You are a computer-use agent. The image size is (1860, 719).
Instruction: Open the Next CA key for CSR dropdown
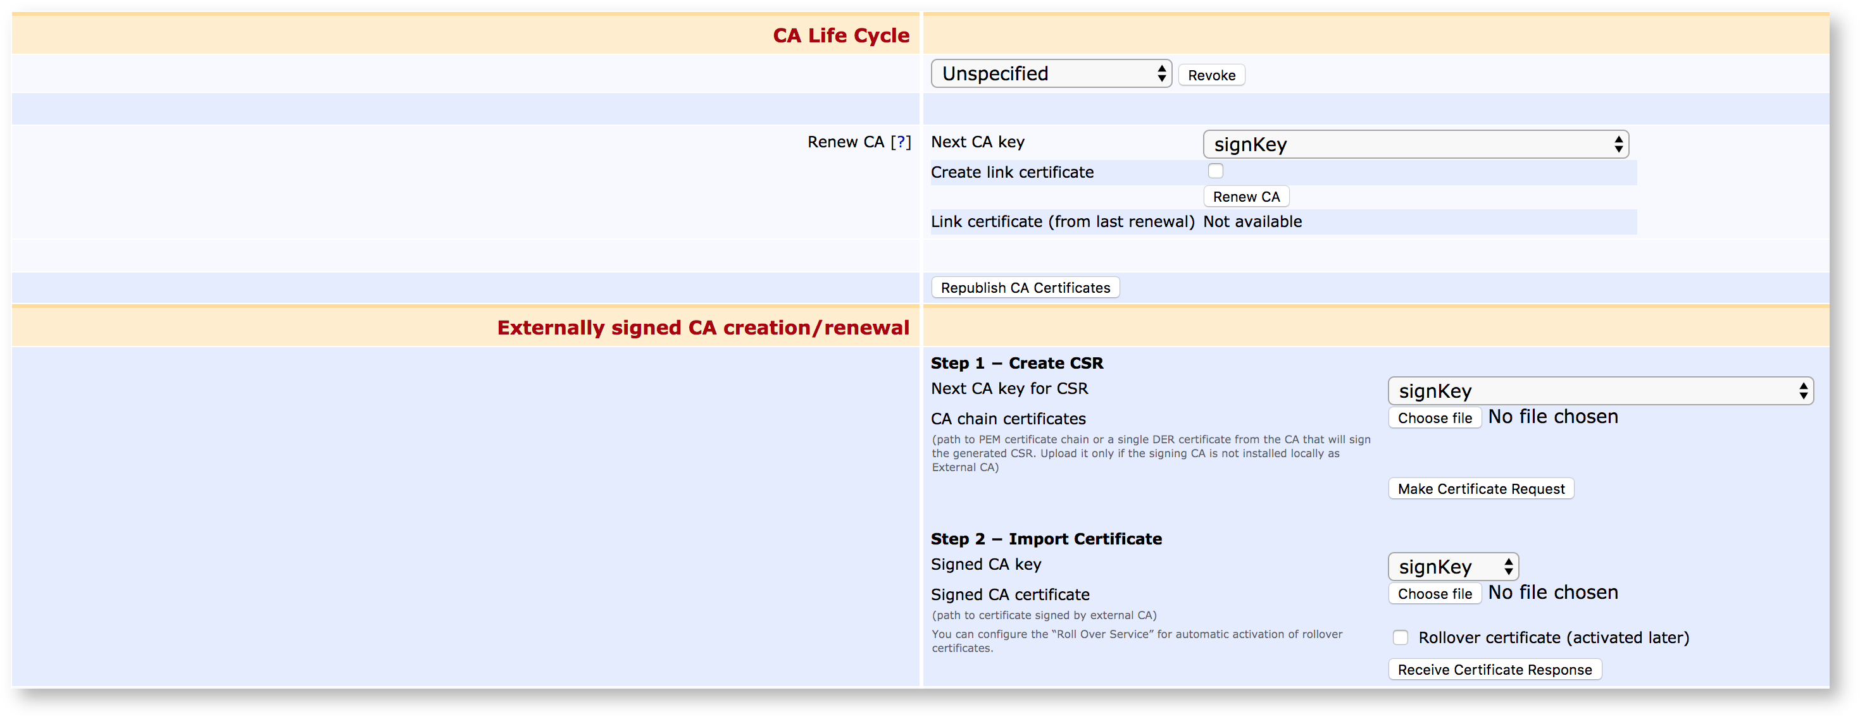click(x=1599, y=391)
